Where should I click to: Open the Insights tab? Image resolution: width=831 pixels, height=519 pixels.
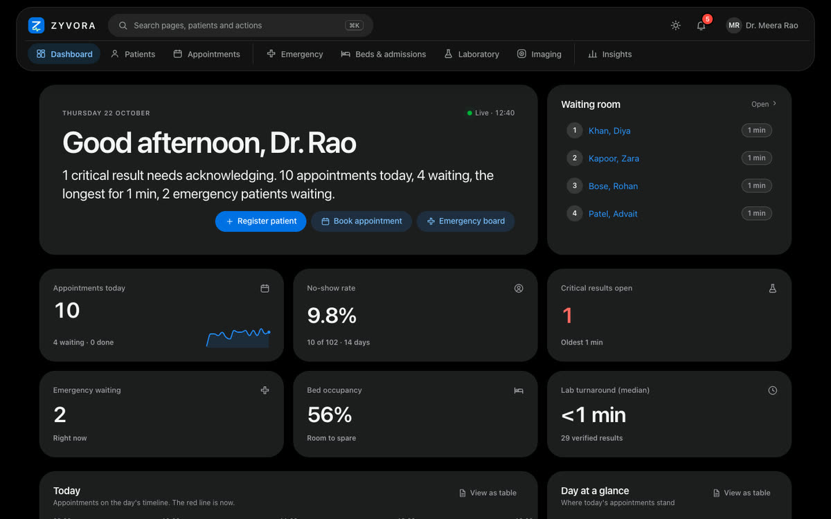click(x=609, y=54)
